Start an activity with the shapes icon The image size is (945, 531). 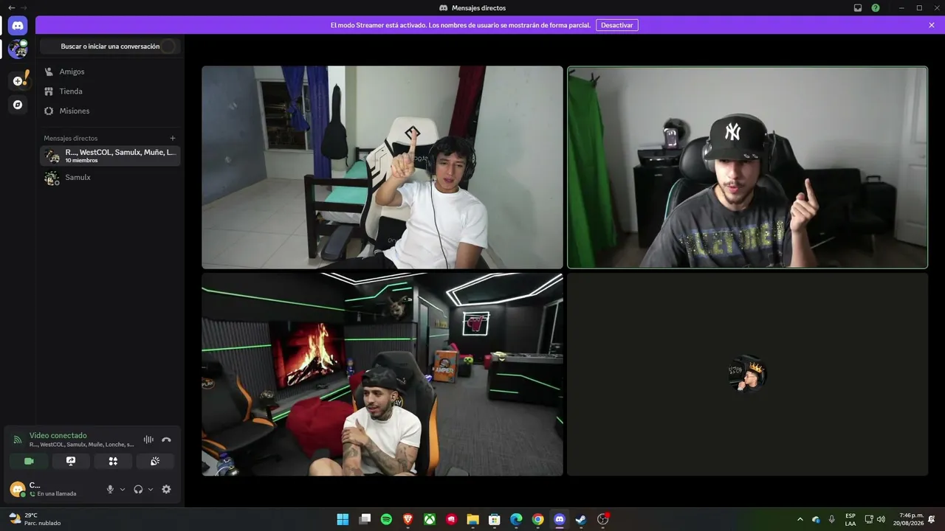pos(113,461)
